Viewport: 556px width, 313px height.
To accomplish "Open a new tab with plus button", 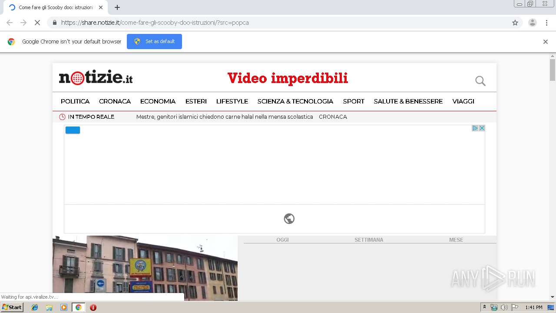I will pyautogui.click(x=117, y=7).
